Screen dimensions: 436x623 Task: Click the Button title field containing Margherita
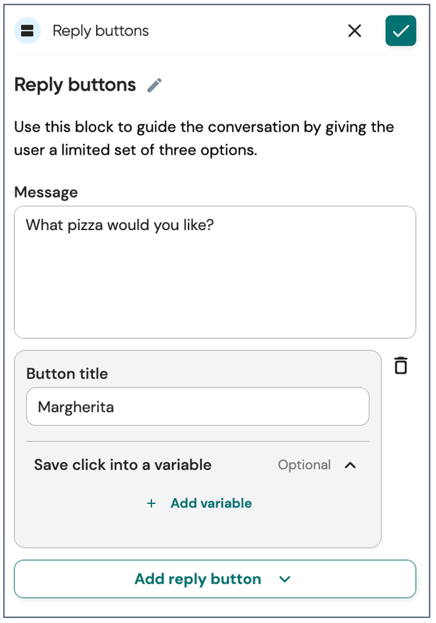(198, 407)
